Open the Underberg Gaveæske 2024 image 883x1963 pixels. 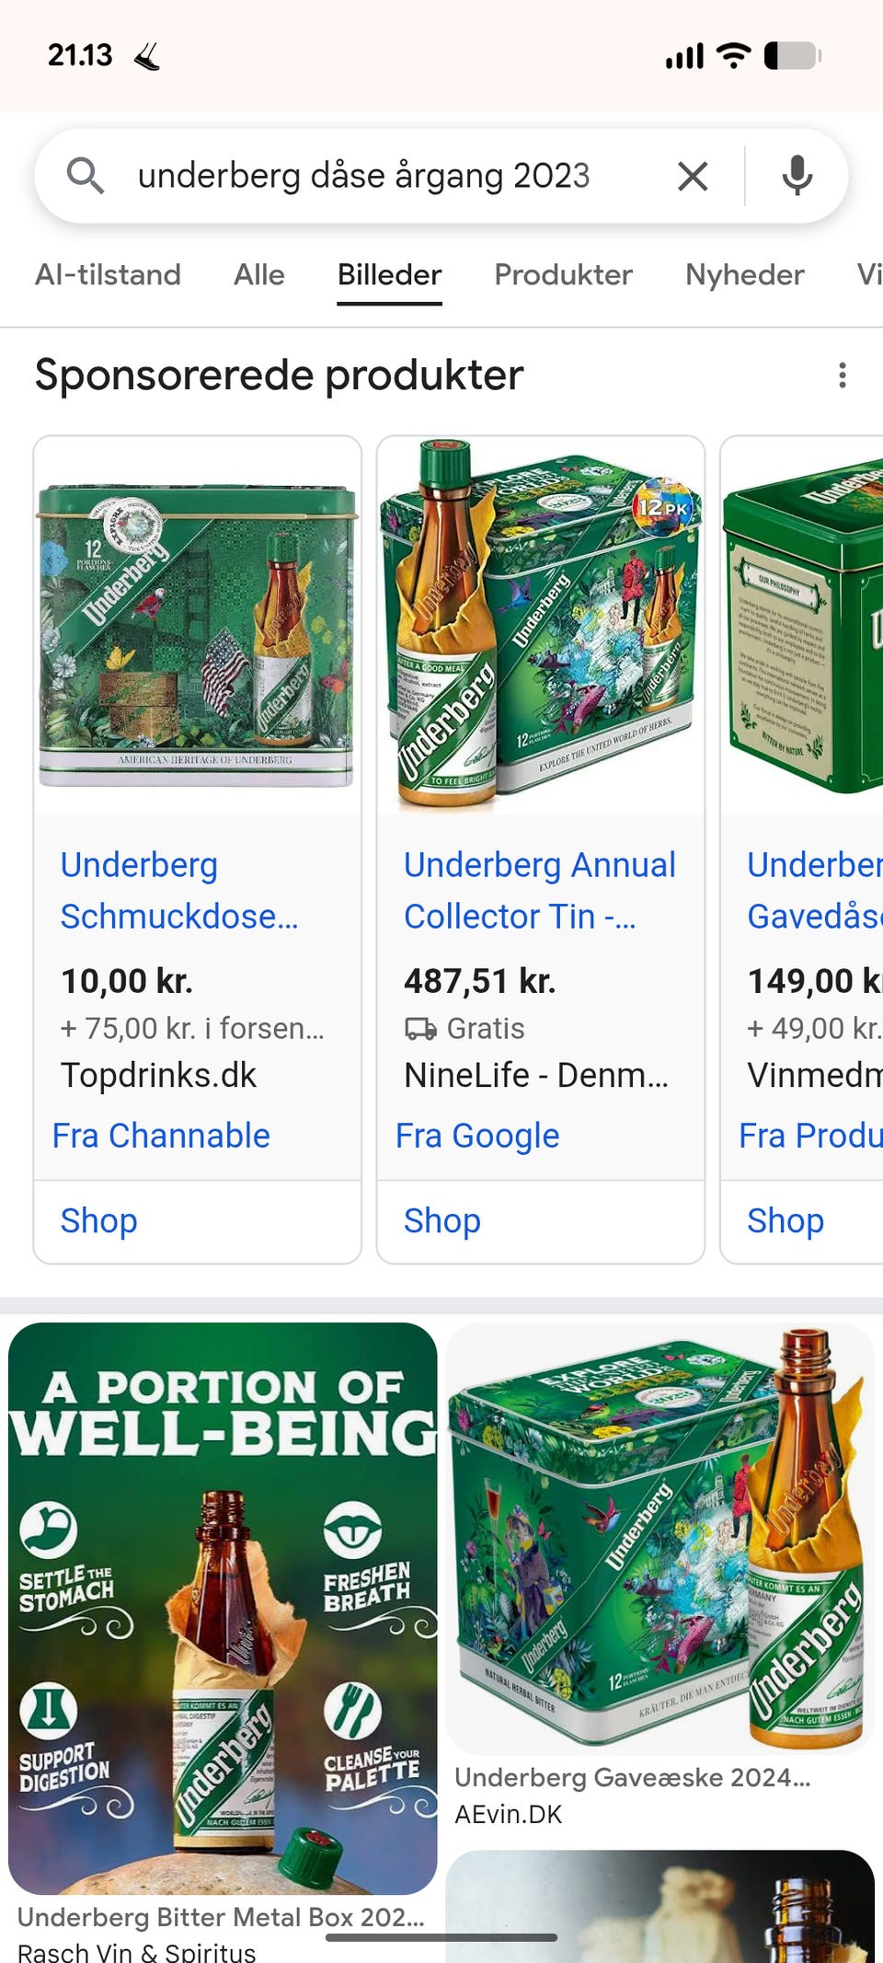pos(659,1537)
